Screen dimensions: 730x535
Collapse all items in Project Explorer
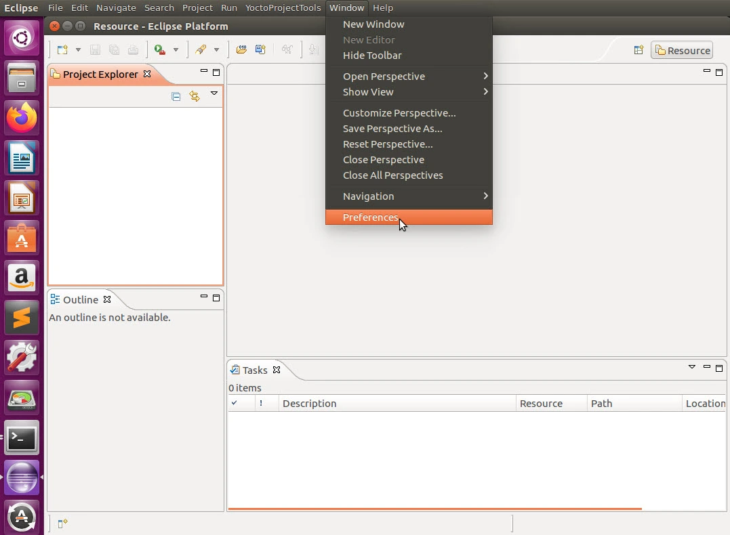176,97
